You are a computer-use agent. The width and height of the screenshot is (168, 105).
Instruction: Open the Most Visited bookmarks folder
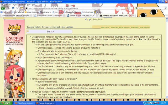6,12
